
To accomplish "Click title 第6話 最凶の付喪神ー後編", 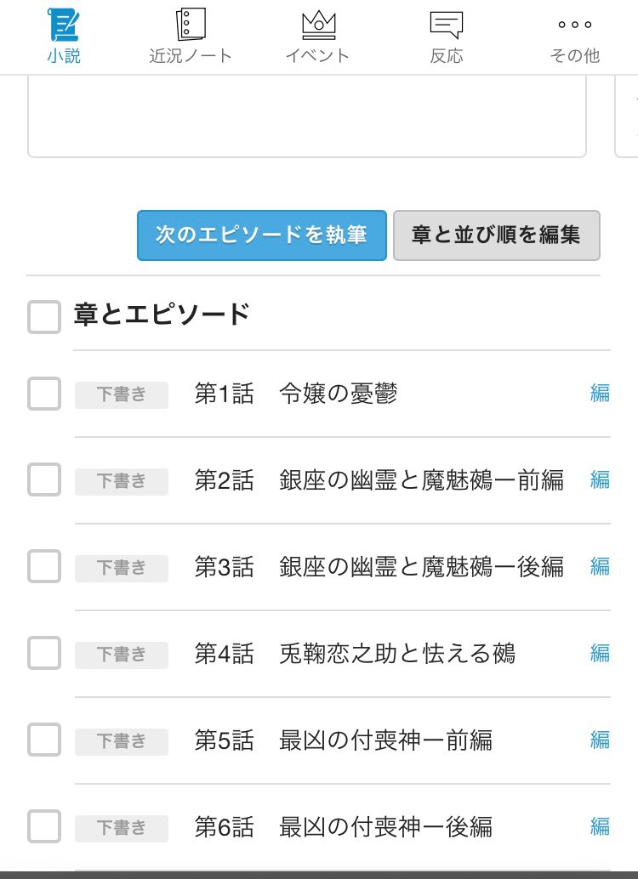I will [343, 827].
